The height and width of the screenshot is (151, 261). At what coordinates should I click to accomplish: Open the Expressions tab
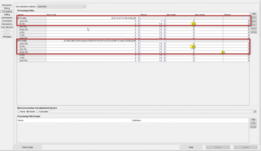pyautogui.click(x=7, y=24)
